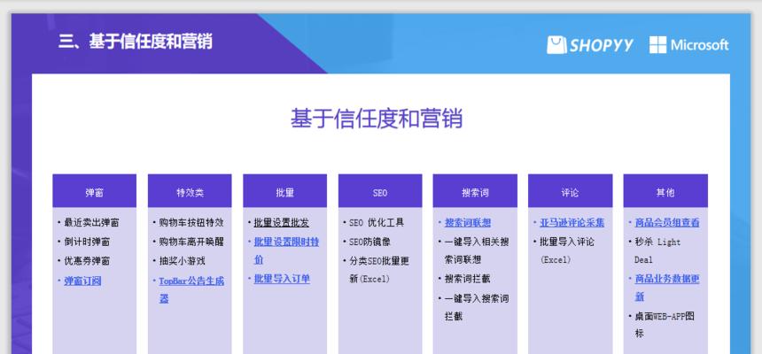Select the 其他 column header
This screenshot has width=762, height=354.
665,191
